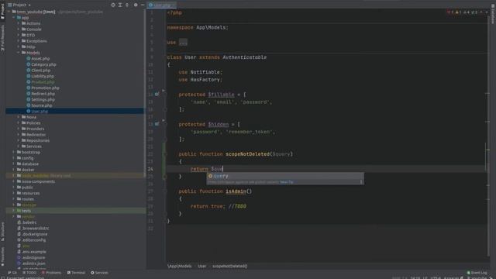This screenshot has height=279, width=496.
Task: Open Category.php in the project tree
Action: point(41,64)
